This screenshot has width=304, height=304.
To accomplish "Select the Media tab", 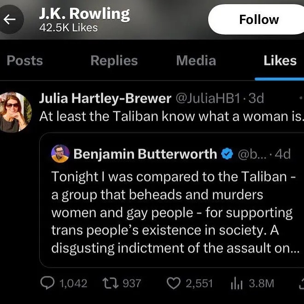I will coord(196,61).
